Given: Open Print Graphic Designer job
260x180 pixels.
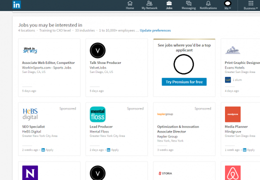Looking at the screenshot, I should 242,62.
